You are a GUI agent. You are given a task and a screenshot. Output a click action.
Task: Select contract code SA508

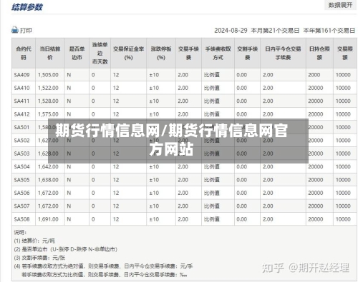click(x=21, y=219)
